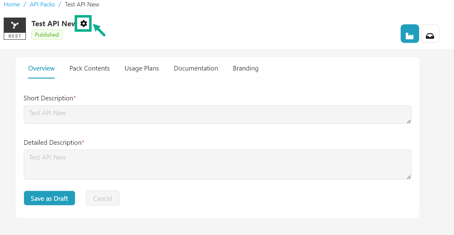454x235 pixels.
Task: Click the Detailed Description resize handle
Action: tap(409, 177)
